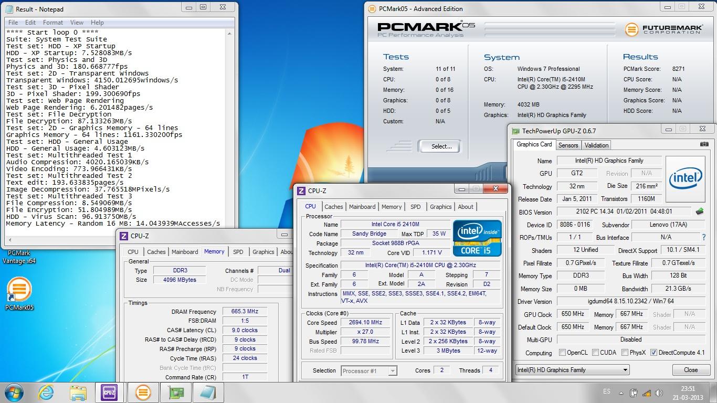Open the GPU-Z title bar system icon
Viewport: 717px width, 403px height.
516,131
